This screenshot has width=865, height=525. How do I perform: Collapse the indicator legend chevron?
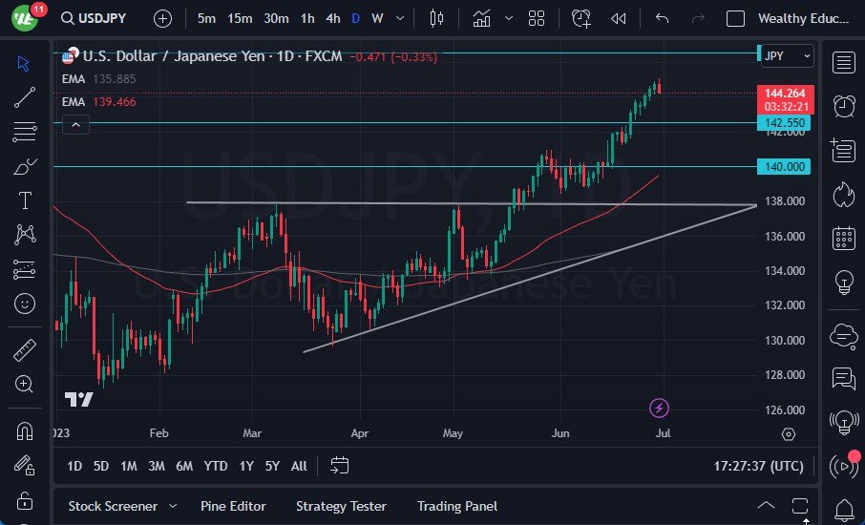click(x=75, y=124)
